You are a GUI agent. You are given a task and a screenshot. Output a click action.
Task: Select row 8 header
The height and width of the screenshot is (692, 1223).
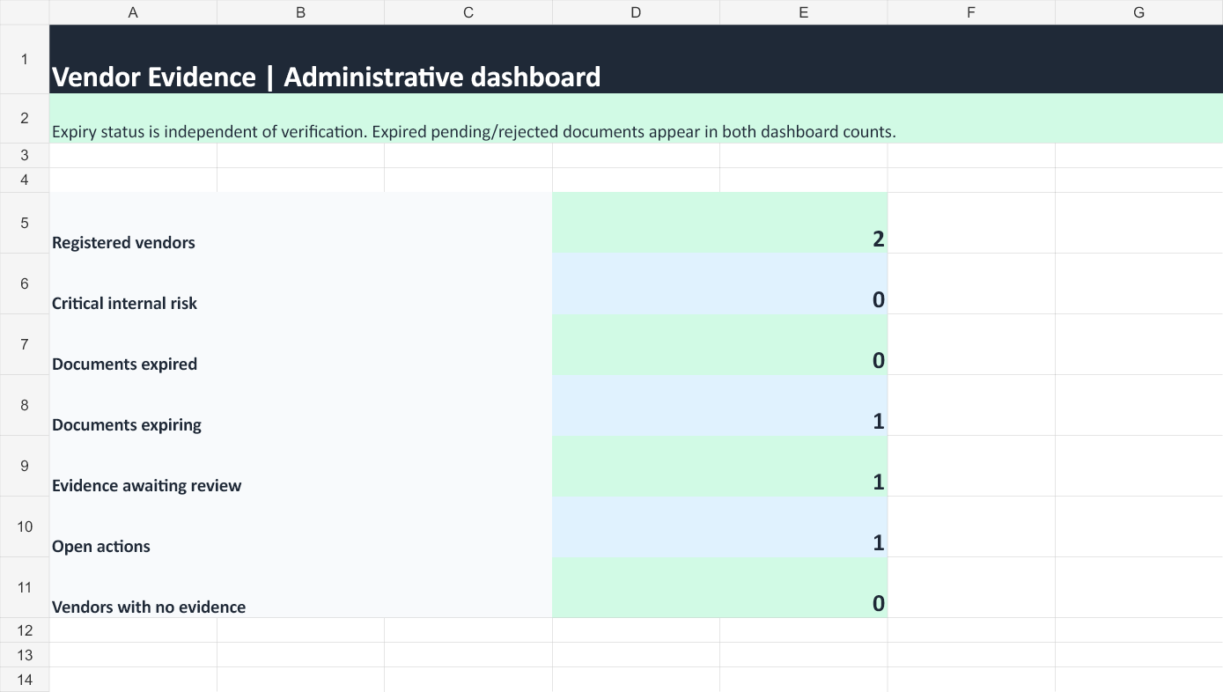click(25, 405)
